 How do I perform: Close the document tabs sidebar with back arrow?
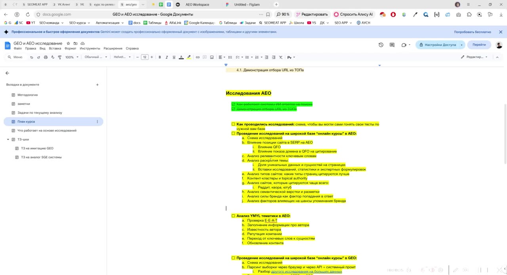7,73
